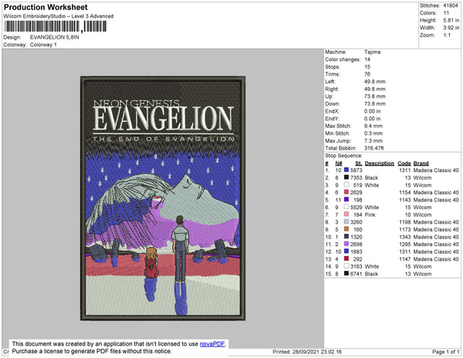Click the Code column header

pos(404,164)
